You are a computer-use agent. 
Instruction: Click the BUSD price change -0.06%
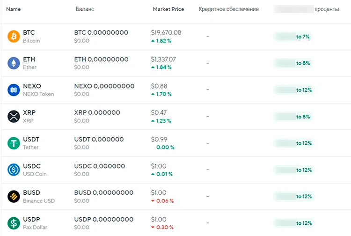coord(162,201)
